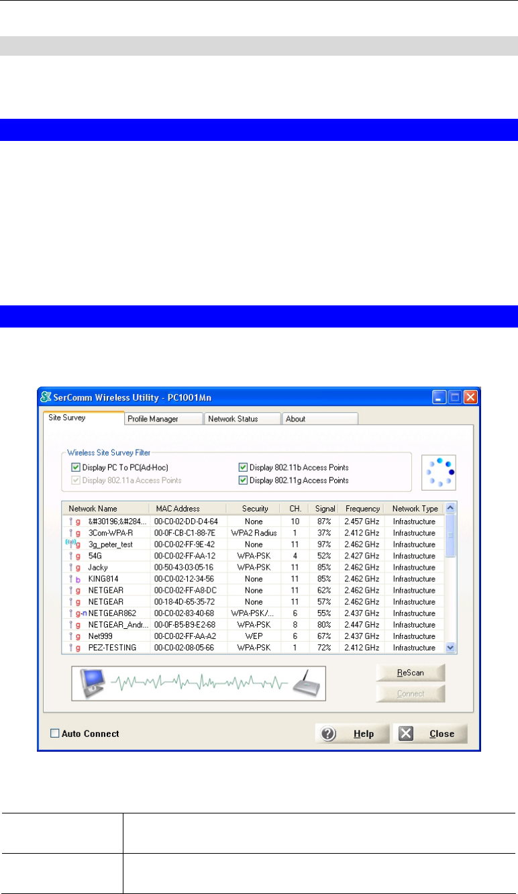Click the network list scrollbar thumb
Screen dimensions: 518x894
[451, 536]
